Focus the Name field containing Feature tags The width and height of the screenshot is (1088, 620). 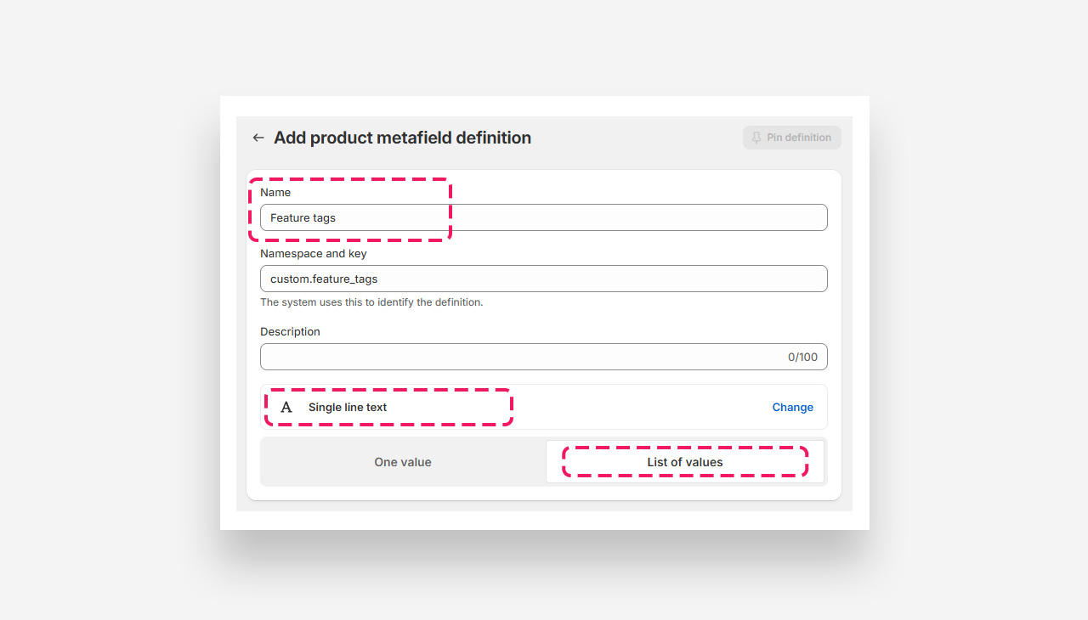click(543, 217)
